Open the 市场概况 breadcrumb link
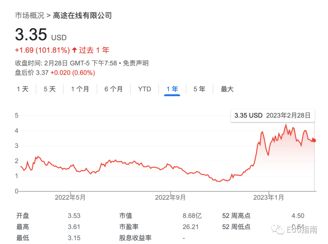This screenshot has width=328, height=244. (29, 15)
